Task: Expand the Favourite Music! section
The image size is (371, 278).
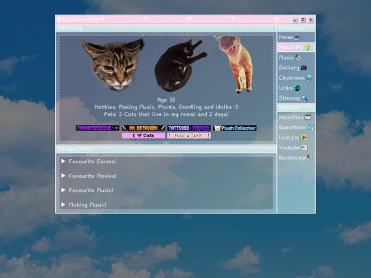Action: pos(87,190)
